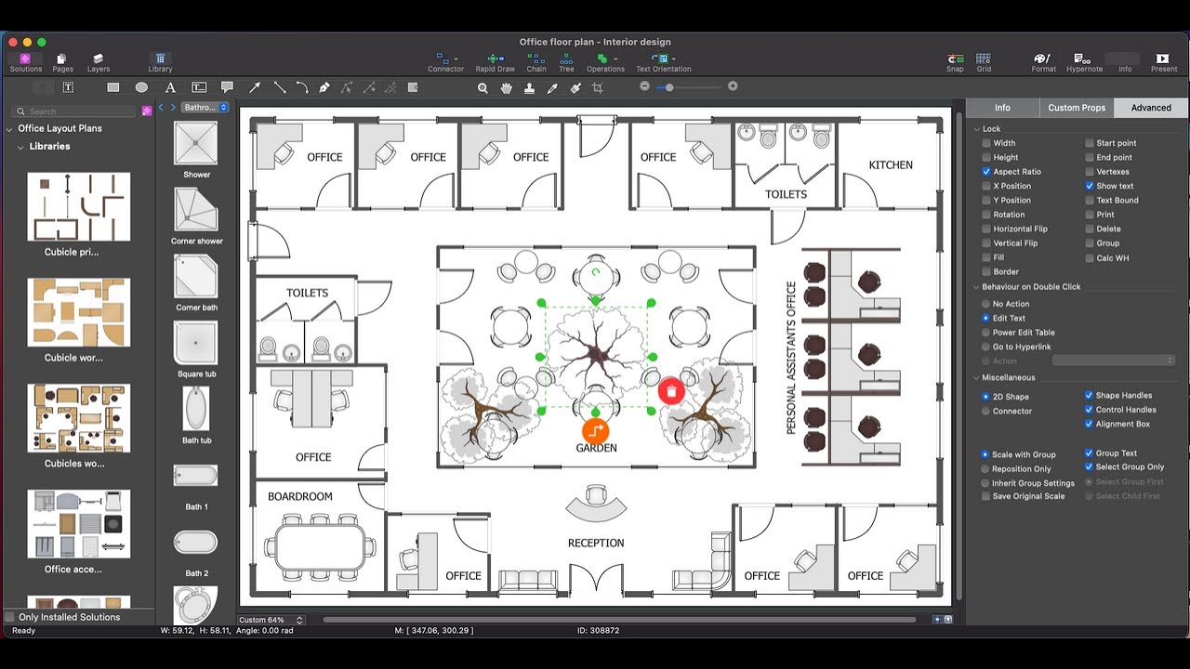Activate Rapid Draw mode

495,62
